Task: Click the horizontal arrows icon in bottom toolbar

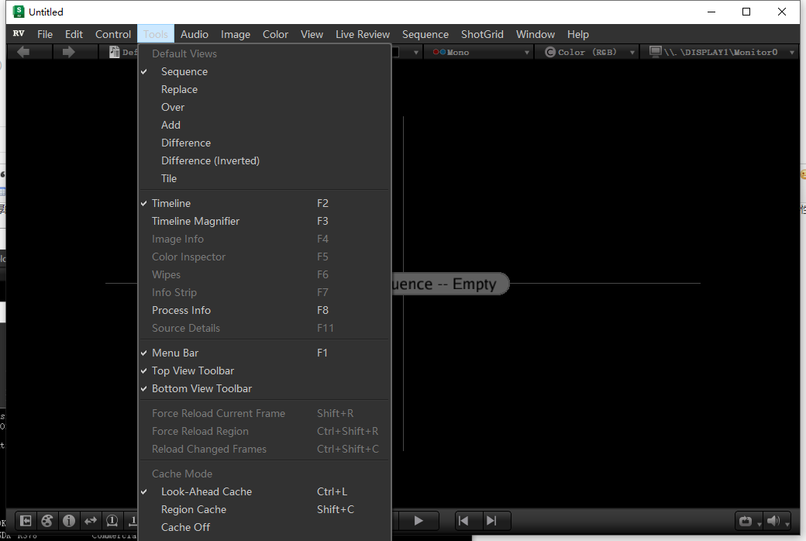Action: pyautogui.click(x=90, y=521)
